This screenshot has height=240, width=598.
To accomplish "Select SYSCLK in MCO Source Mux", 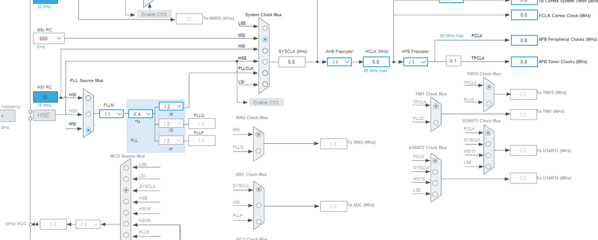I will [126, 190].
